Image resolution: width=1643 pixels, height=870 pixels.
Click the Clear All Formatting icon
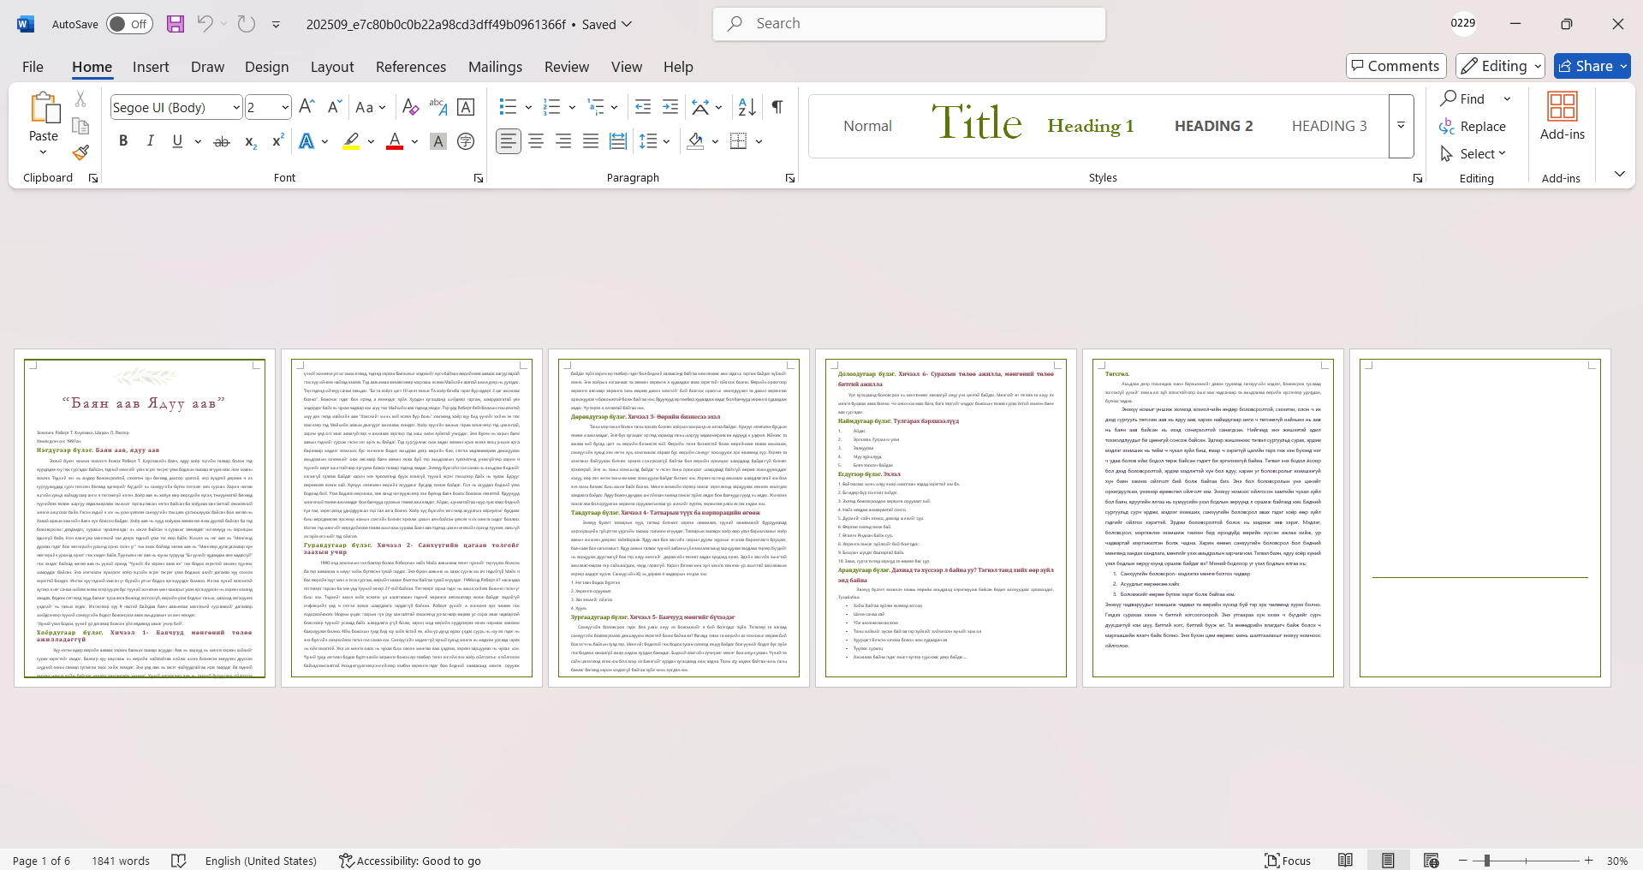tap(410, 107)
